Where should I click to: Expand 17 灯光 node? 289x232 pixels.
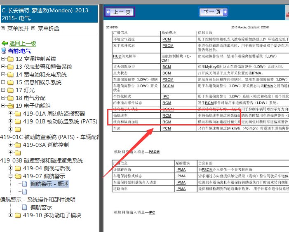click(3, 90)
